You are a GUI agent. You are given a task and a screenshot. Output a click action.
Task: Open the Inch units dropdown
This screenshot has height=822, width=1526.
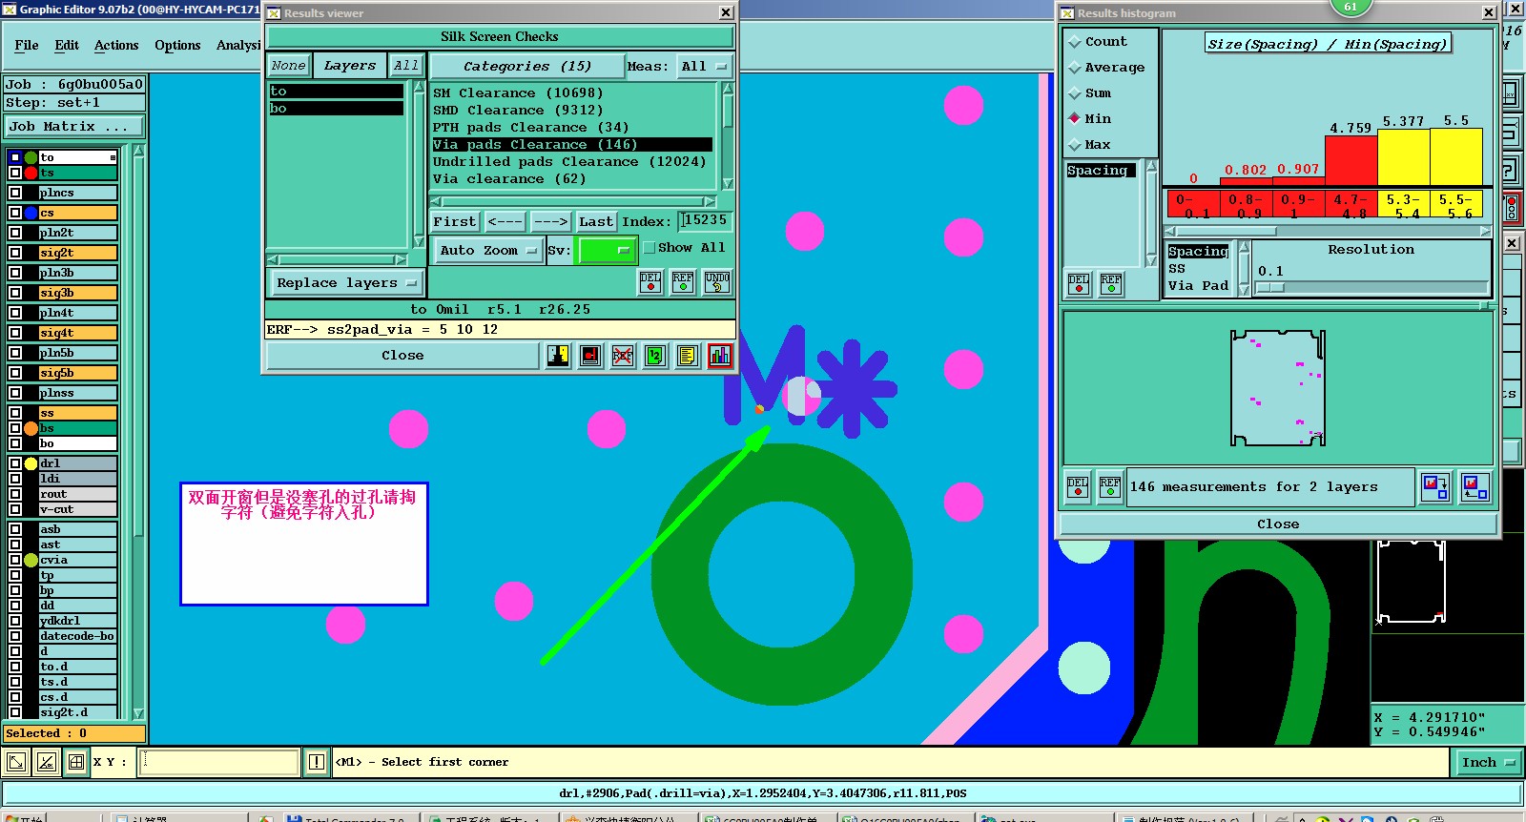pyautogui.click(x=1488, y=762)
